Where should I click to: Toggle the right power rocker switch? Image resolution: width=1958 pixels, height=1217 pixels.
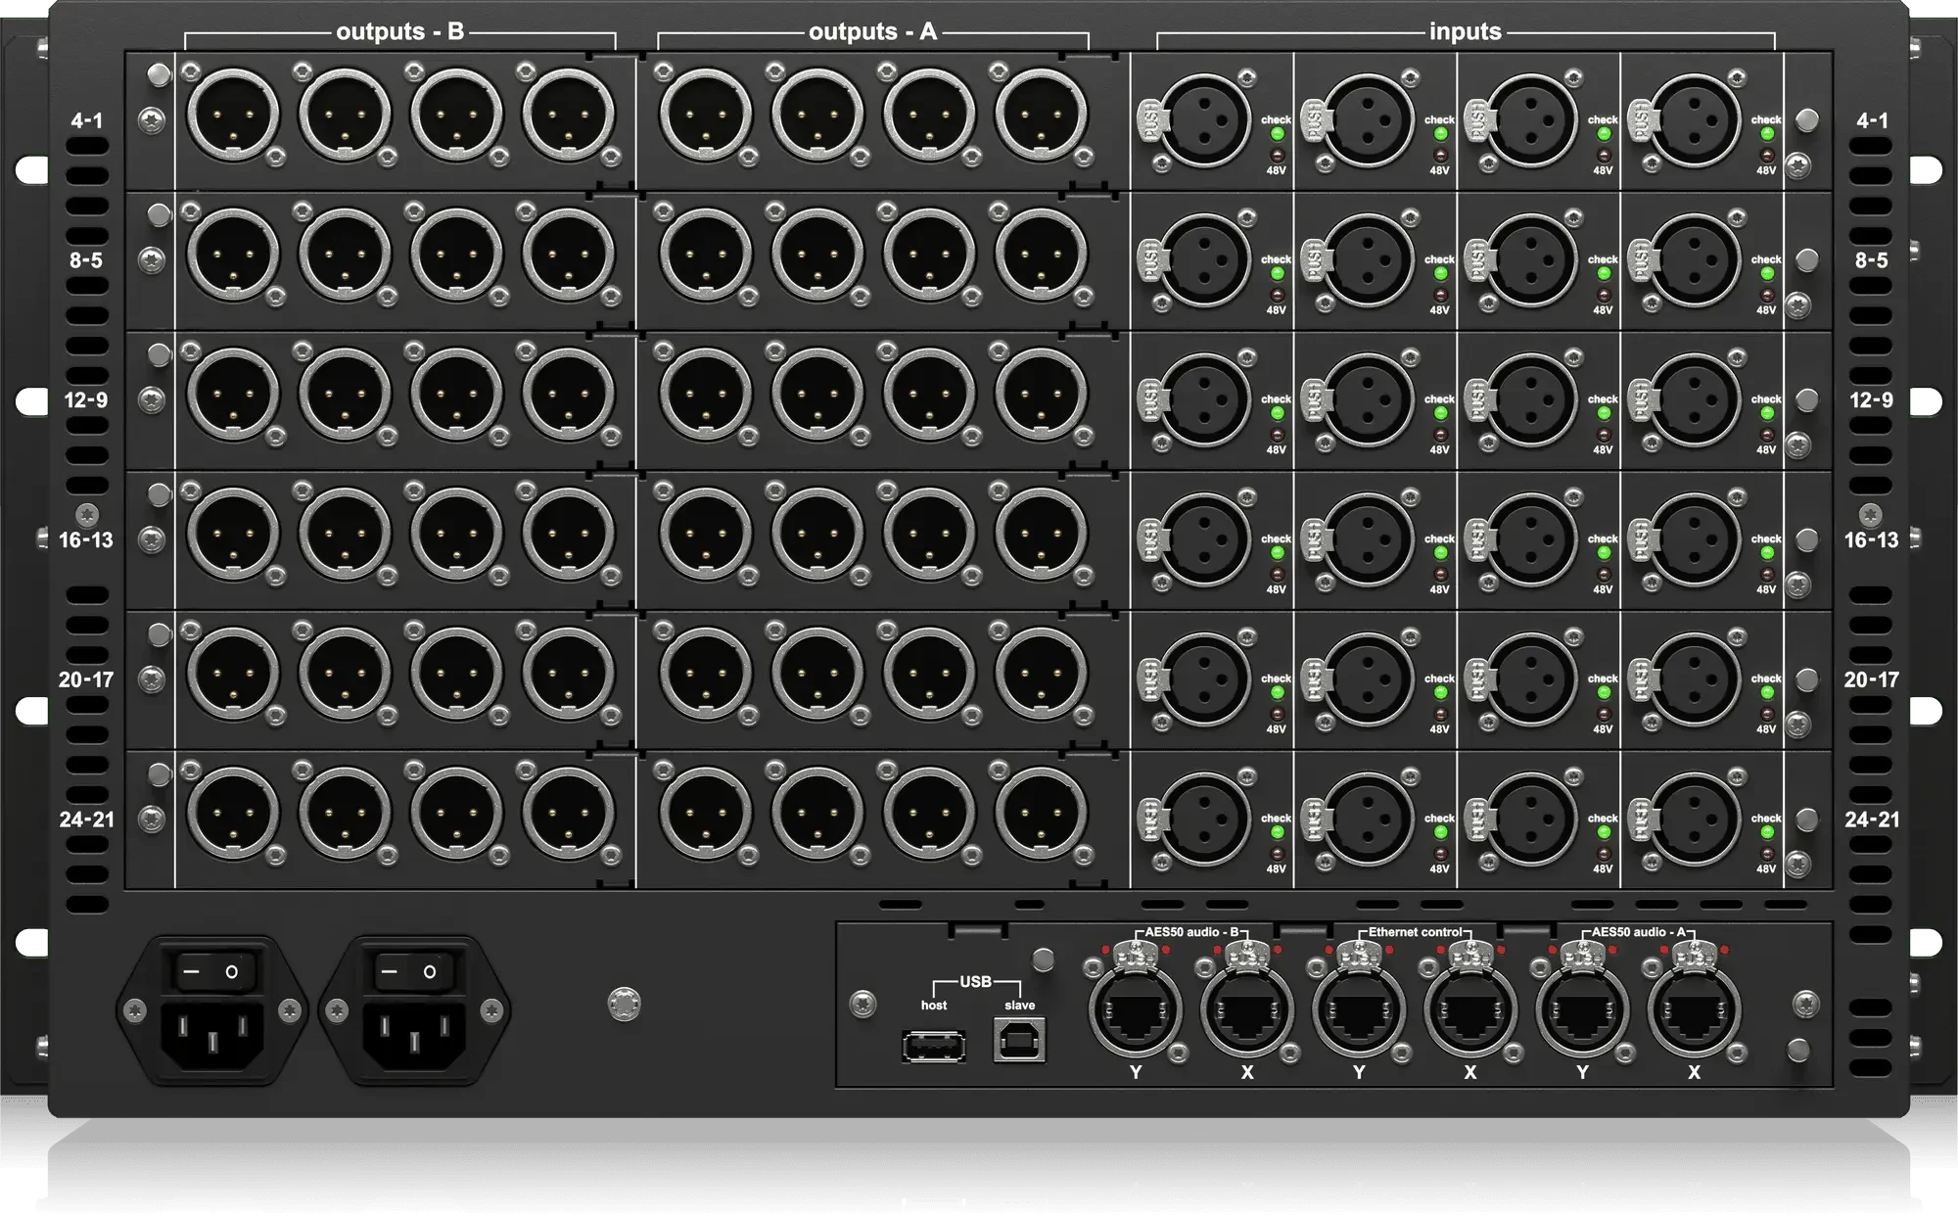pyautogui.click(x=411, y=972)
